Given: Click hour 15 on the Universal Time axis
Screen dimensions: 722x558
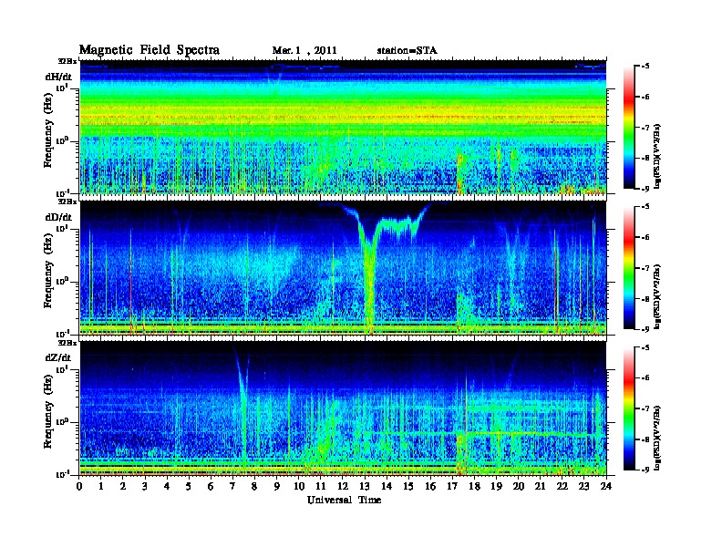Looking at the screenshot, I should [408, 487].
